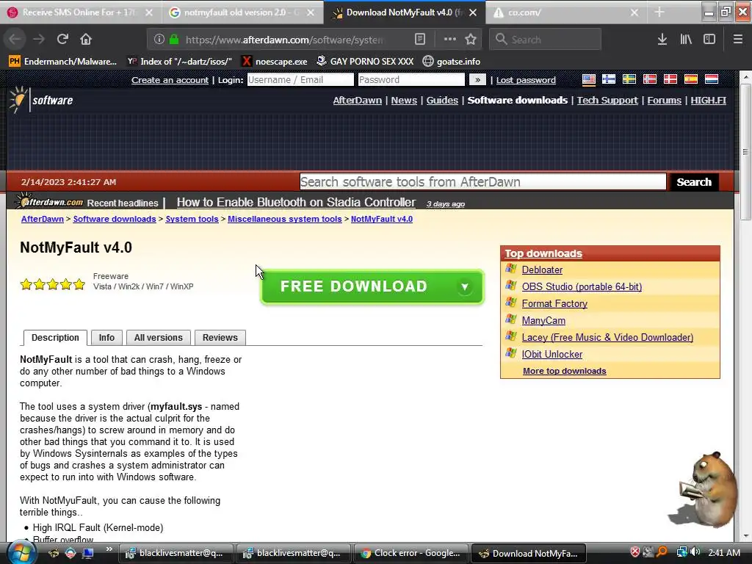752x564 pixels.
Task: Open page actions three-dots menu
Action: click(450, 40)
